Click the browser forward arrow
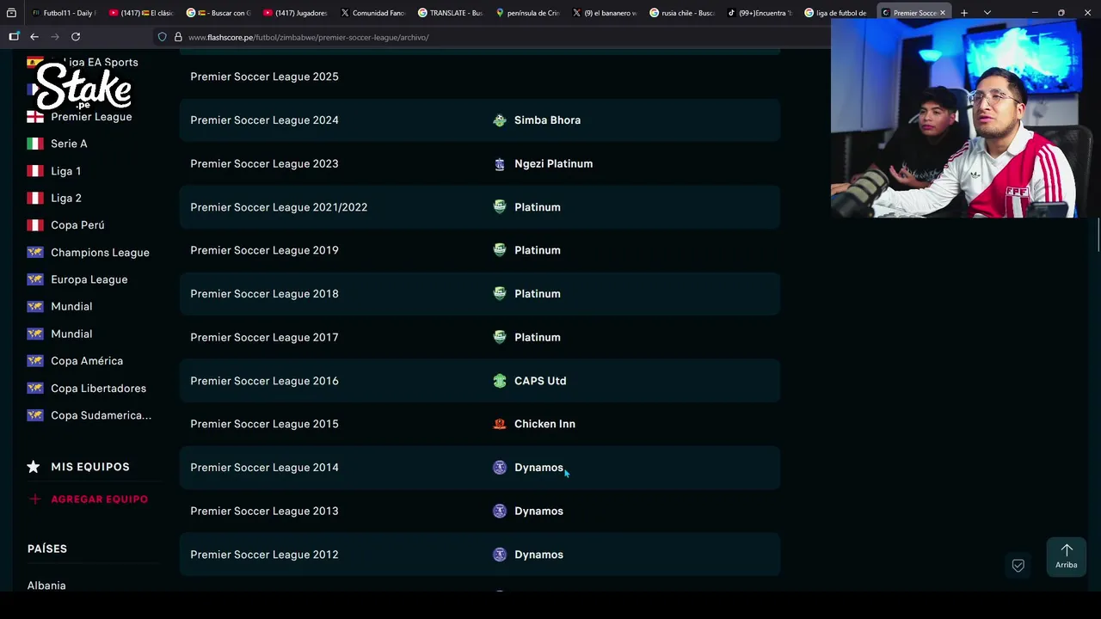1101x619 pixels. tap(55, 37)
